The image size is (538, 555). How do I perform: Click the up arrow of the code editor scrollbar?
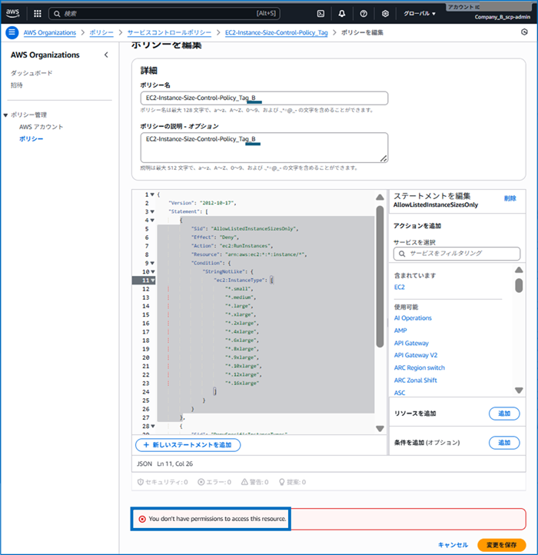(380, 197)
